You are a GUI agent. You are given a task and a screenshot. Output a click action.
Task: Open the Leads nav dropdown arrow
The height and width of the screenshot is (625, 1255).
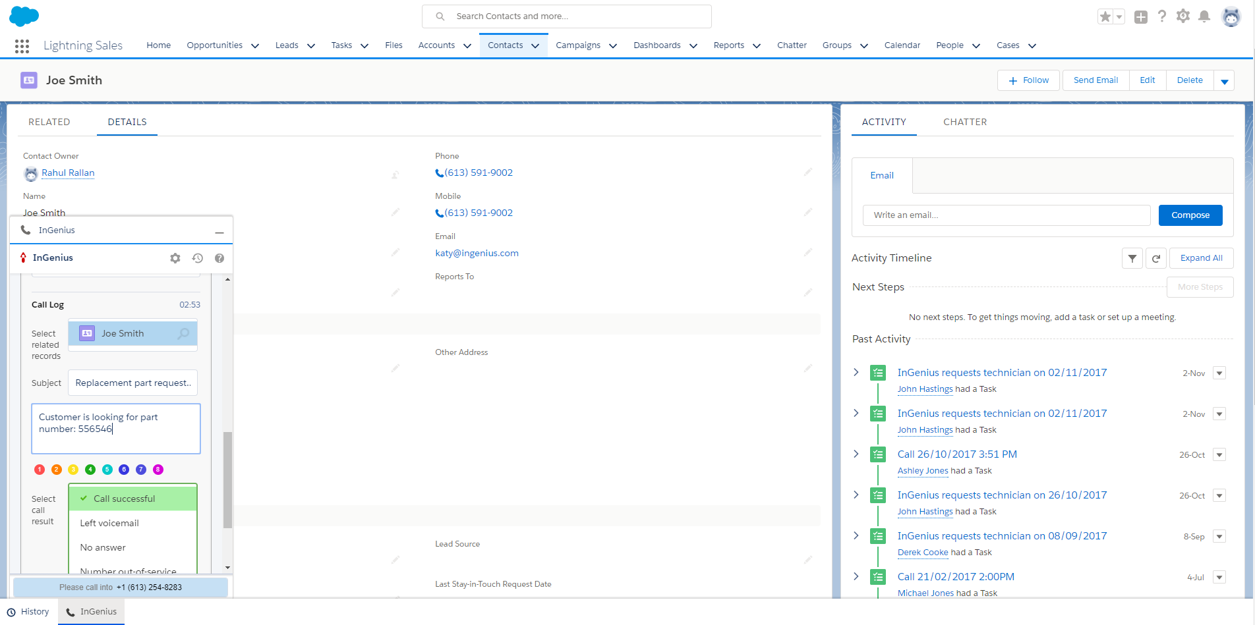311,46
